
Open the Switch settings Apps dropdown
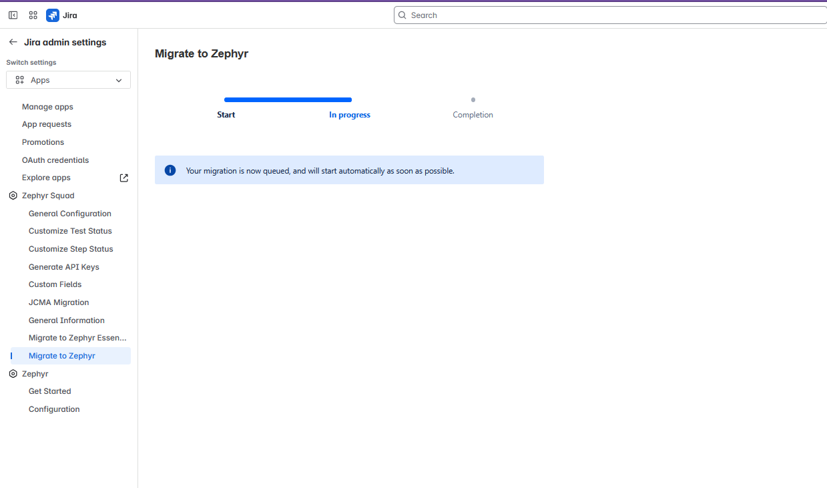click(68, 79)
